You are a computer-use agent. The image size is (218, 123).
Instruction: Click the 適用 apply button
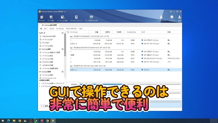[x=46, y=106]
